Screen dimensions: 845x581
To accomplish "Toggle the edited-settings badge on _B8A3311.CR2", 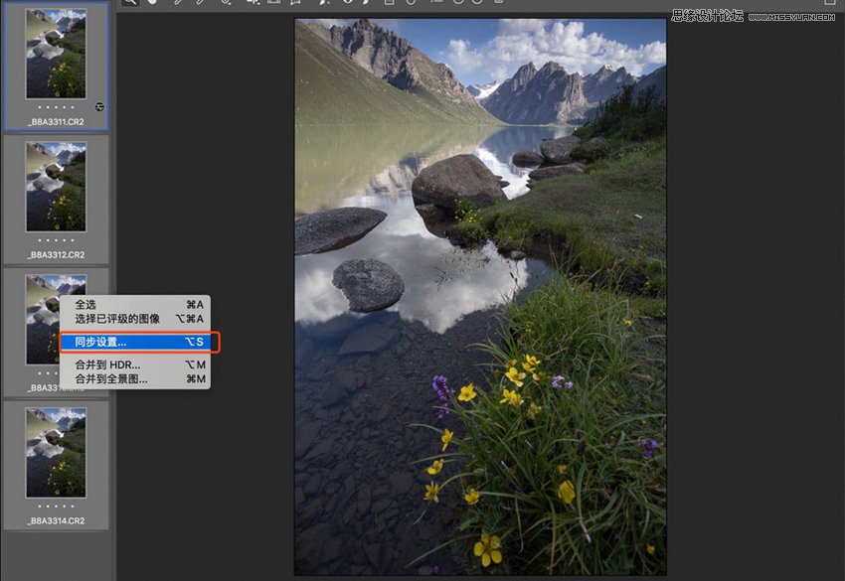I will [99, 107].
